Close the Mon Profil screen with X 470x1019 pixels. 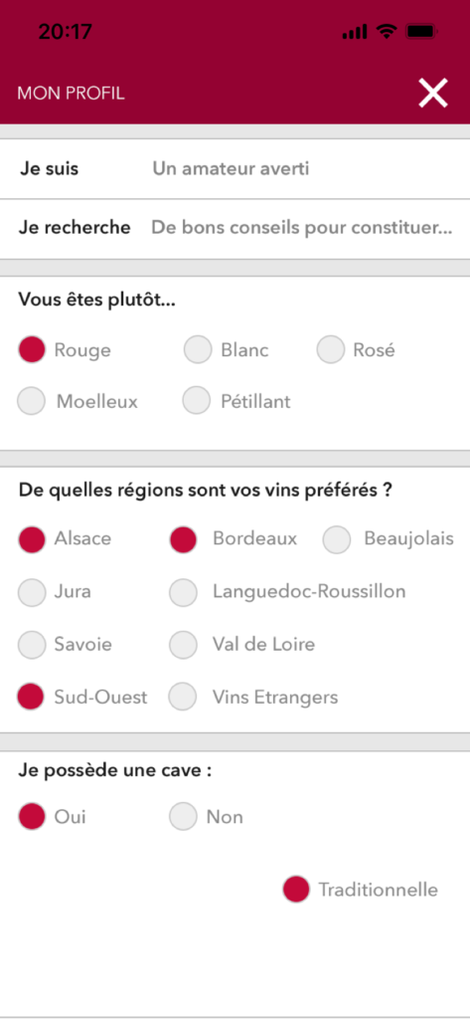click(x=433, y=93)
